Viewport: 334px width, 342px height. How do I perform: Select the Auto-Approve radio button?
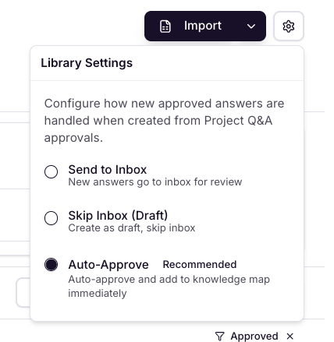[51, 264]
